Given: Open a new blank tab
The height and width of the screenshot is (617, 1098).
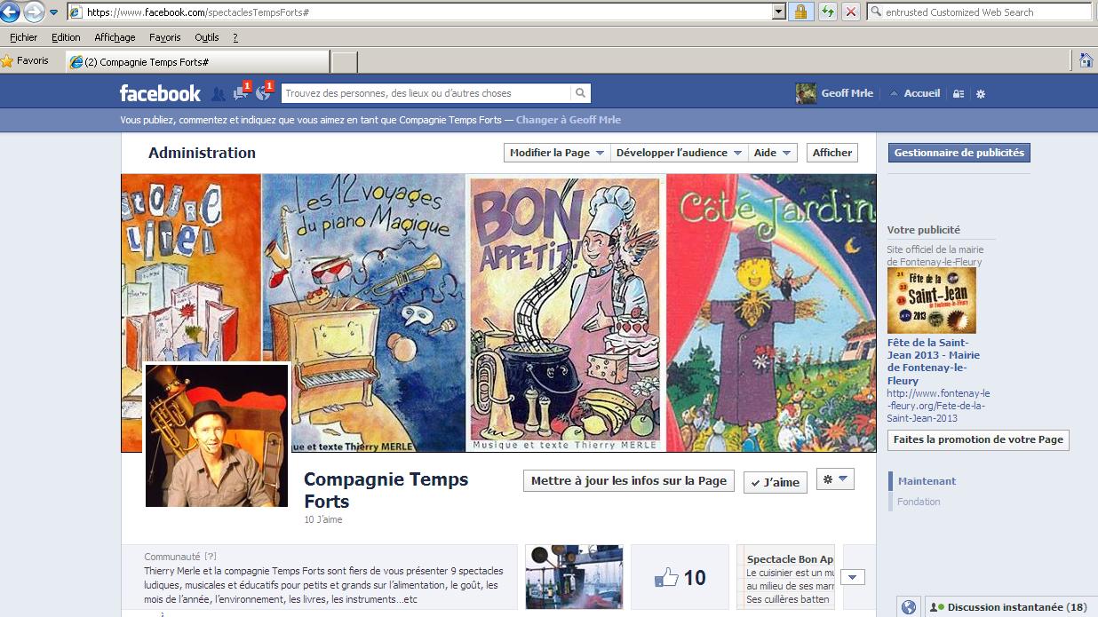Looking at the screenshot, I should pyautogui.click(x=345, y=62).
